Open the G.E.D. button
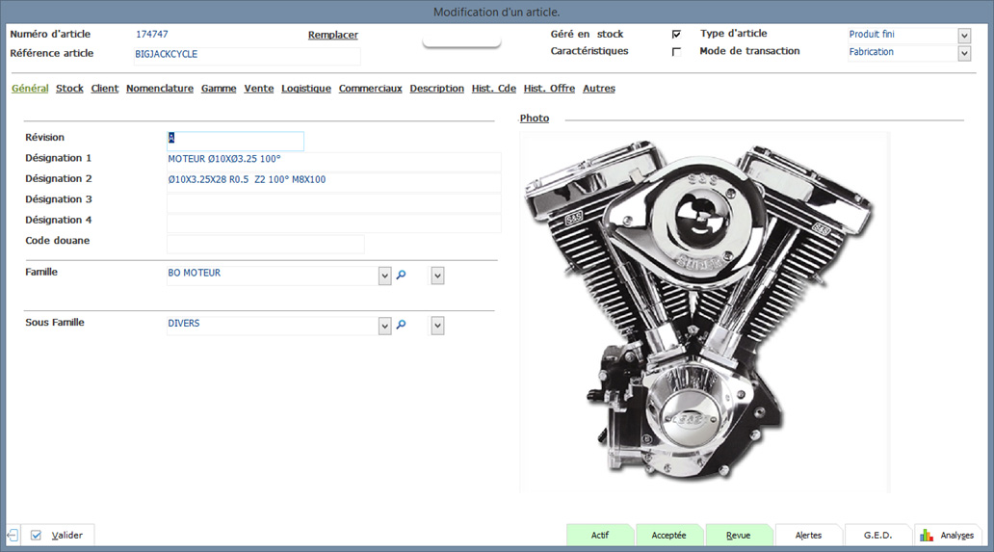The image size is (994, 552). point(878,535)
